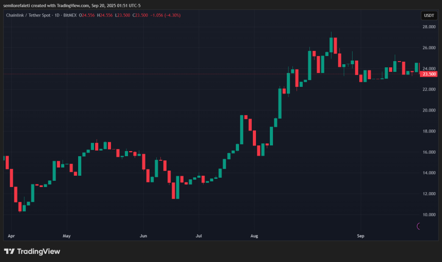Click the 10.000 price axis label

click(429, 215)
